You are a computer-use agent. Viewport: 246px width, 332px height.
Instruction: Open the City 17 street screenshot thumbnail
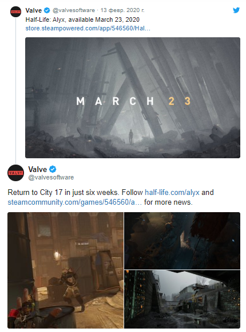pyautogui.click(x=182, y=299)
